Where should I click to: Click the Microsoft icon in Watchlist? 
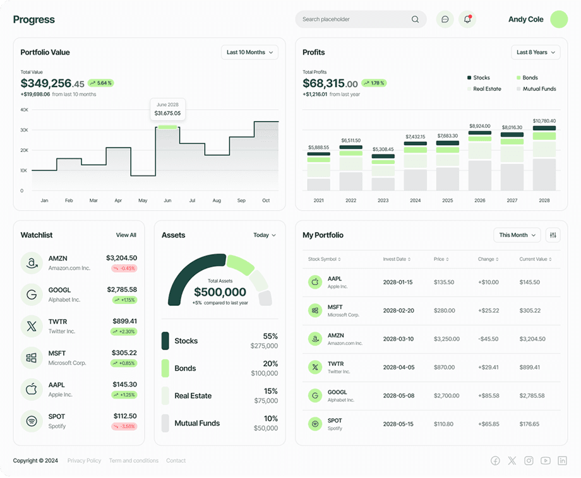pyautogui.click(x=32, y=358)
